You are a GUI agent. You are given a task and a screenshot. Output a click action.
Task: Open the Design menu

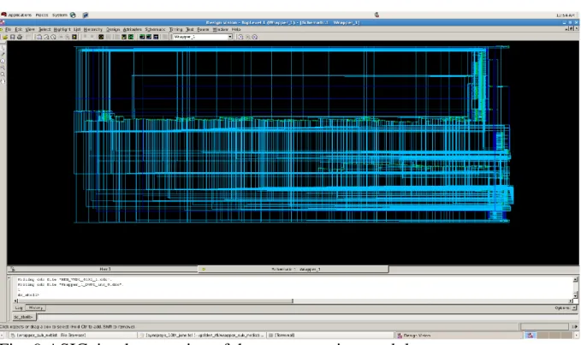click(x=113, y=29)
